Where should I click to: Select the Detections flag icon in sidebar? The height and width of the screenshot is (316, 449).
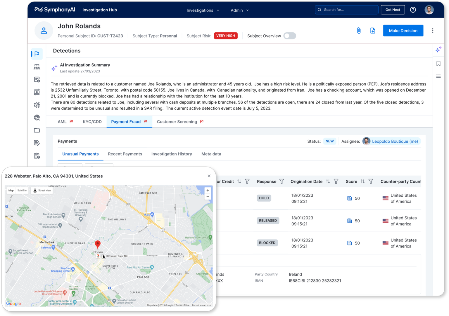[37, 54]
